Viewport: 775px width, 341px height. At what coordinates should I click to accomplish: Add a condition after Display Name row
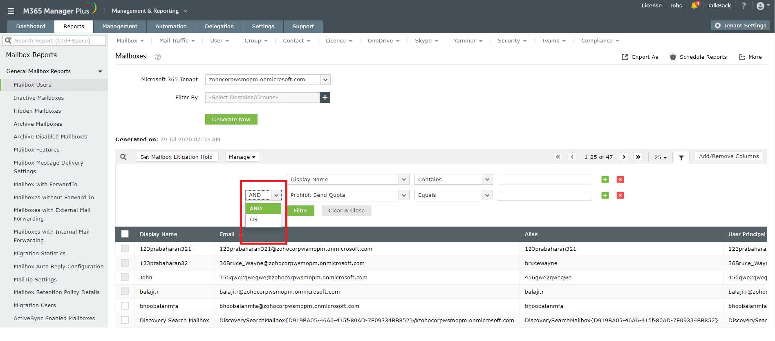pos(605,180)
